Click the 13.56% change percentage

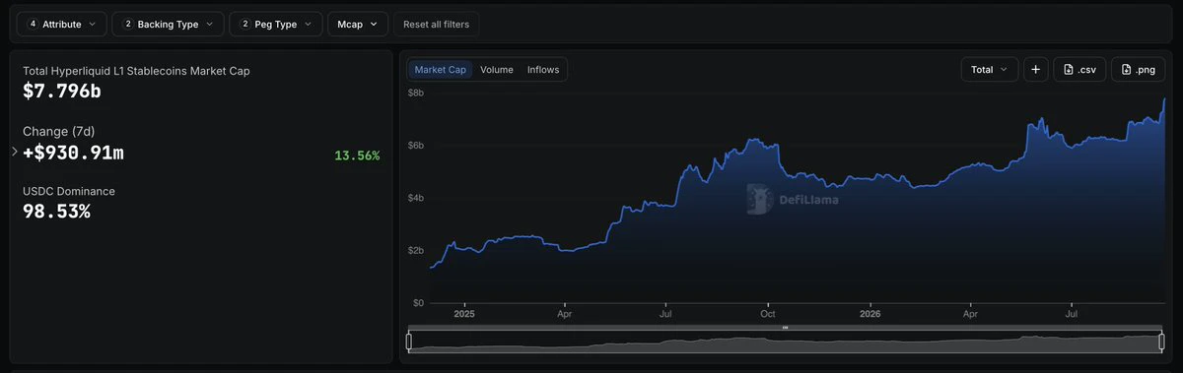357,155
